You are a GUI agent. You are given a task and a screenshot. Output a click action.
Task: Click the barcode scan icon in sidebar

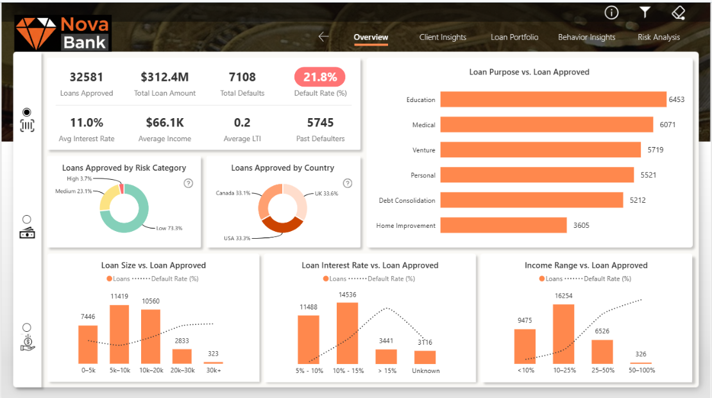(27, 126)
